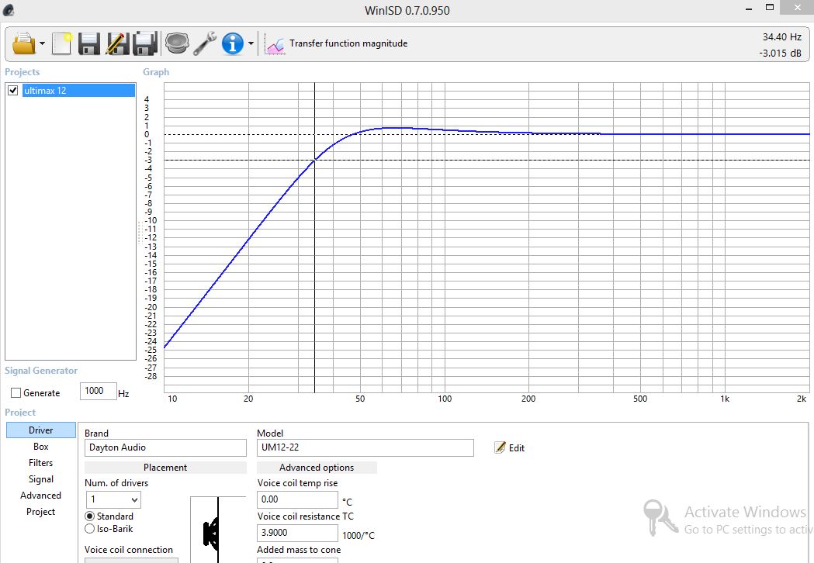814x563 pixels.
Task: Switch to the Driver tab
Action: tap(41, 430)
